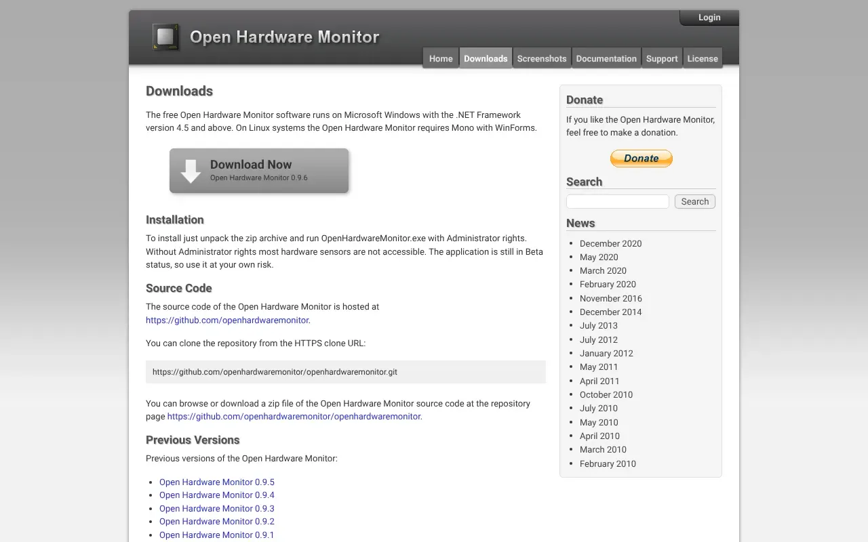Click the Search button
This screenshot has width=868, height=542.
point(694,201)
